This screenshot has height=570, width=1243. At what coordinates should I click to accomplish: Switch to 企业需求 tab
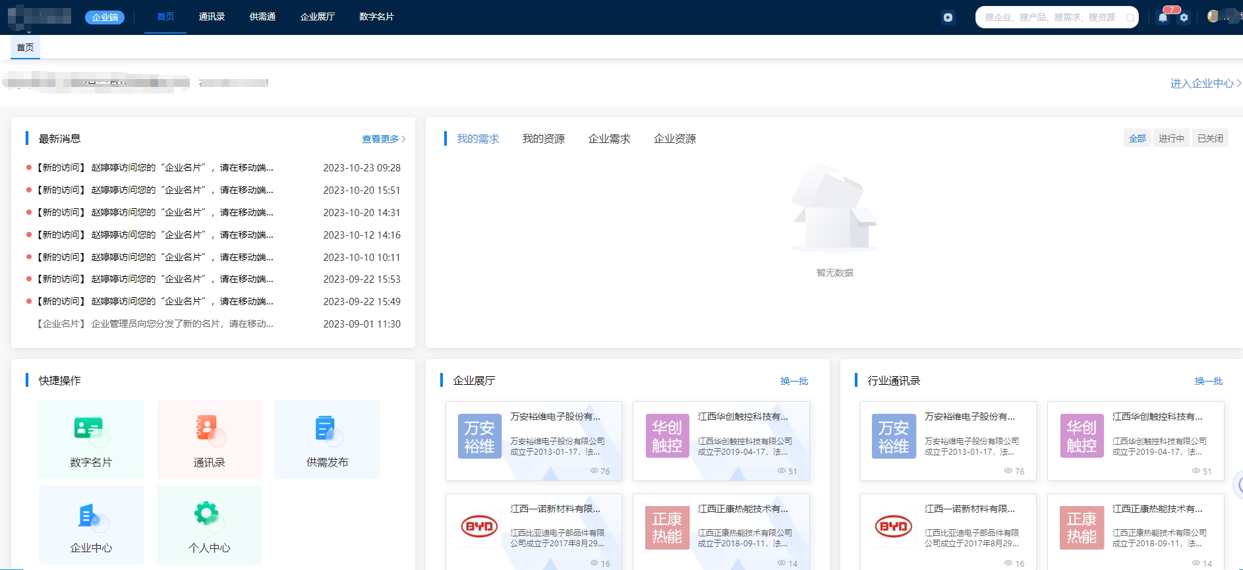(x=609, y=139)
